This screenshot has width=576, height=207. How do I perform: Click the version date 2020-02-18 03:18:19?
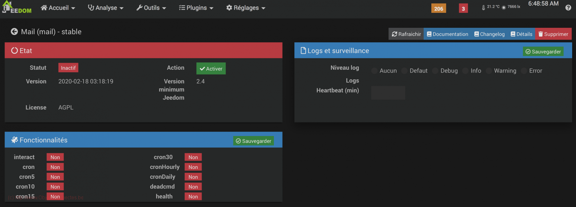coord(86,82)
